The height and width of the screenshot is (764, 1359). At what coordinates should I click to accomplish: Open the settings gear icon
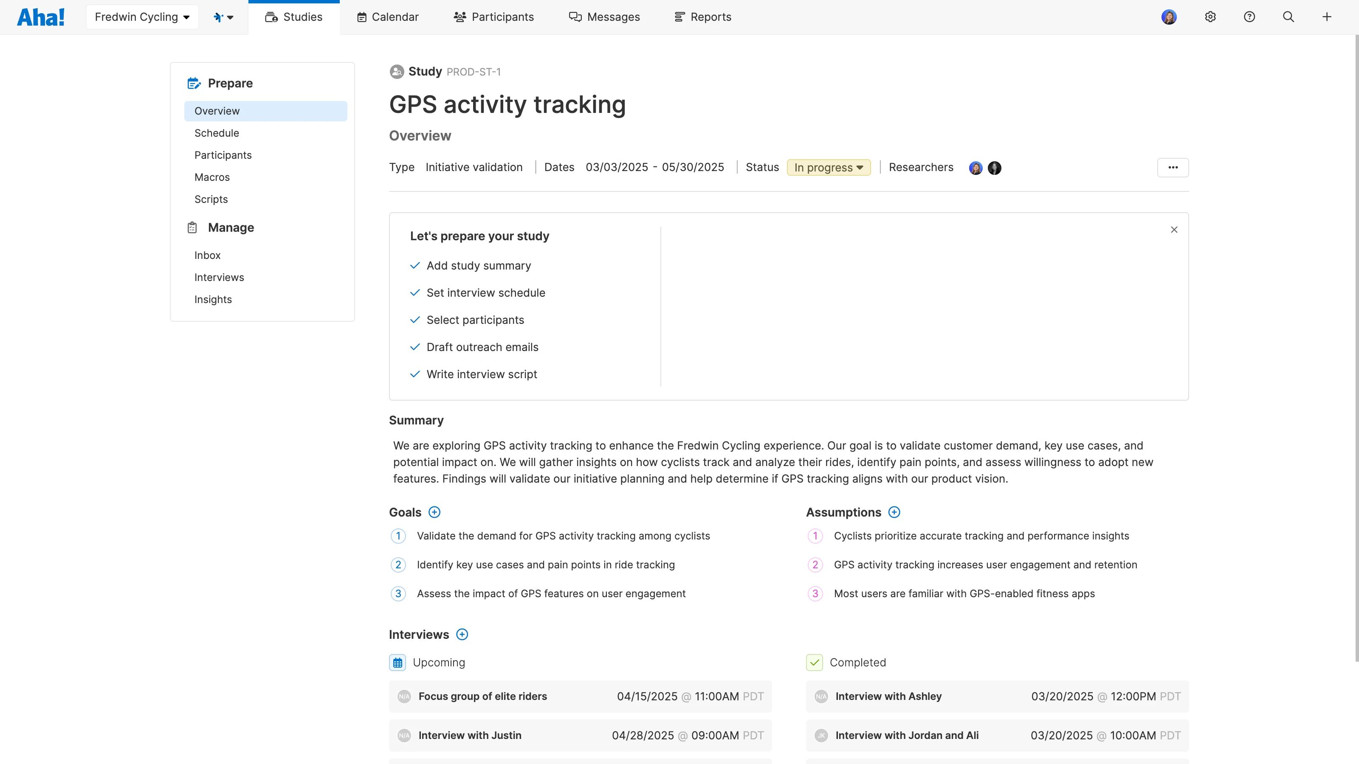click(x=1210, y=17)
